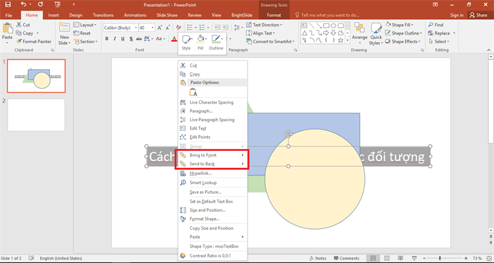Toggle Bold formatting in Font group
The image size is (494, 263).
(106, 39)
